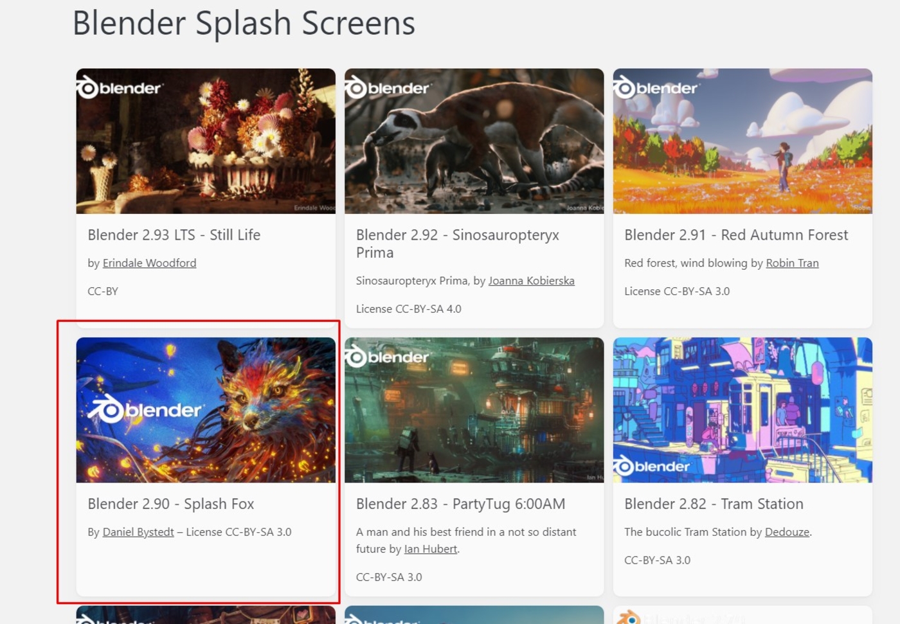
Task: Click the Blender logo on Tram Station image
Action: click(652, 466)
